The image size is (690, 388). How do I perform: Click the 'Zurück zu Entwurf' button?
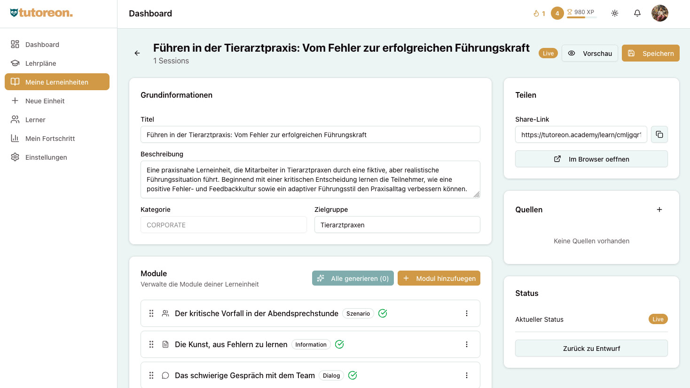coord(591,348)
